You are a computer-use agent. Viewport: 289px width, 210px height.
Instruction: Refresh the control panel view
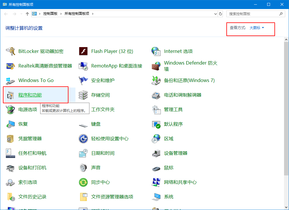coord(221,14)
